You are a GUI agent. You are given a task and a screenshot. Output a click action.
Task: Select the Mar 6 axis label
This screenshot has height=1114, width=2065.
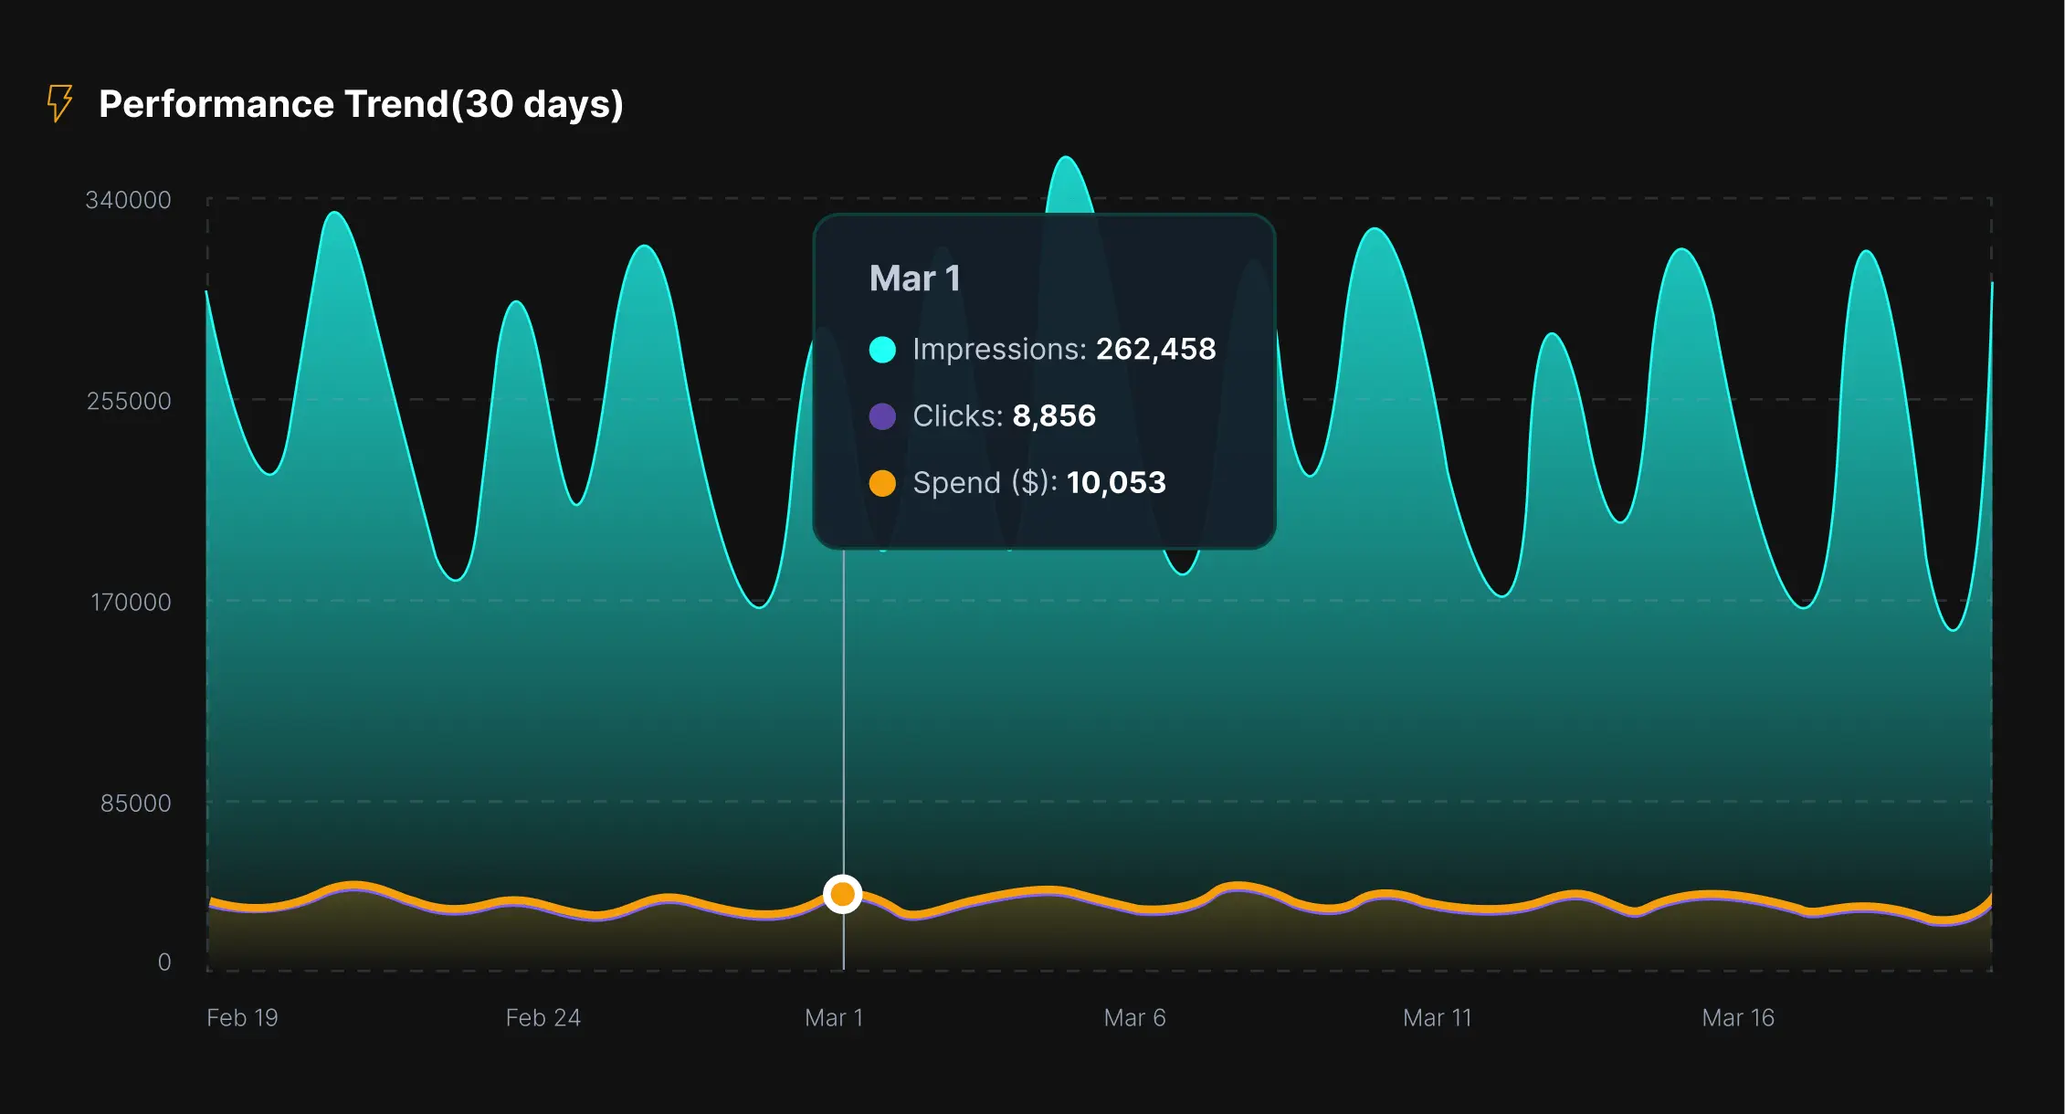[x=1135, y=1017]
